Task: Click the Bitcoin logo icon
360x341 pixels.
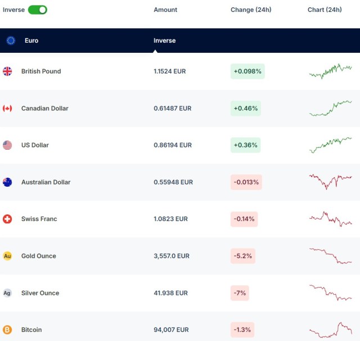Action: point(7,330)
